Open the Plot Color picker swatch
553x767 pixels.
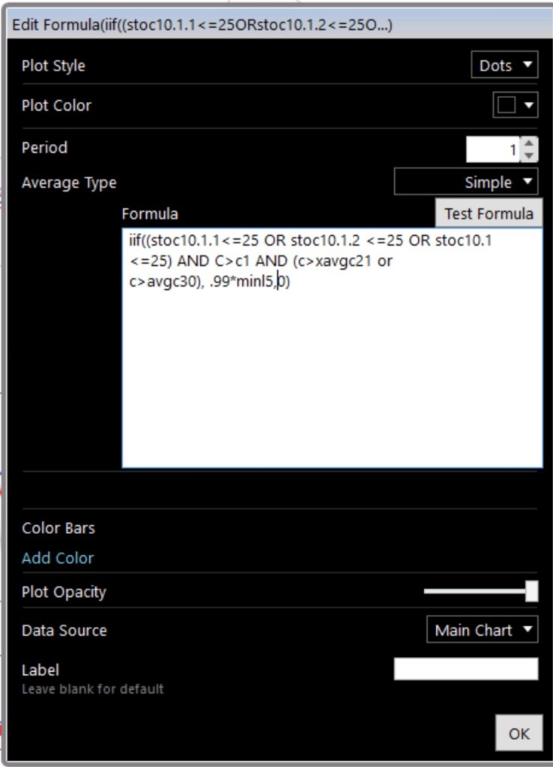pyautogui.click(x=507, y=105)
